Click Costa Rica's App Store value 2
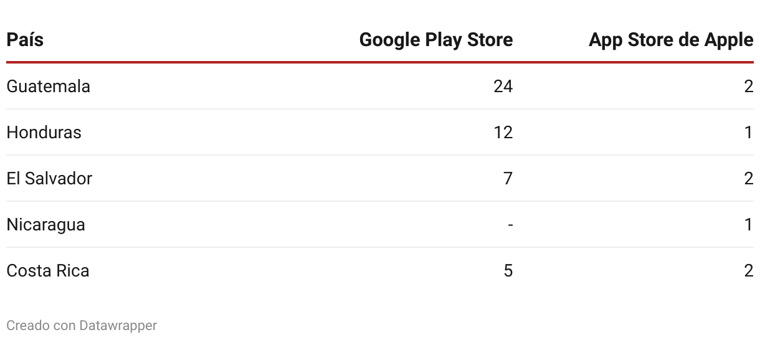This screenshot has height=340, width=760. click(x=748, y=270)
